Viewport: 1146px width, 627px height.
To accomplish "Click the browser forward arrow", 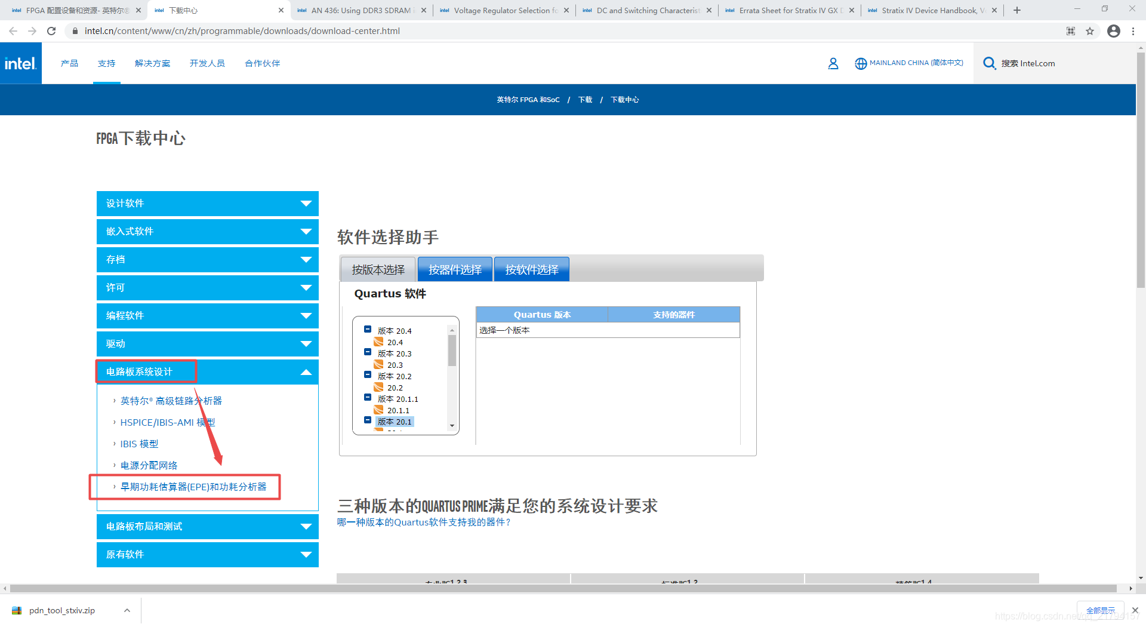I will [32, 31].
